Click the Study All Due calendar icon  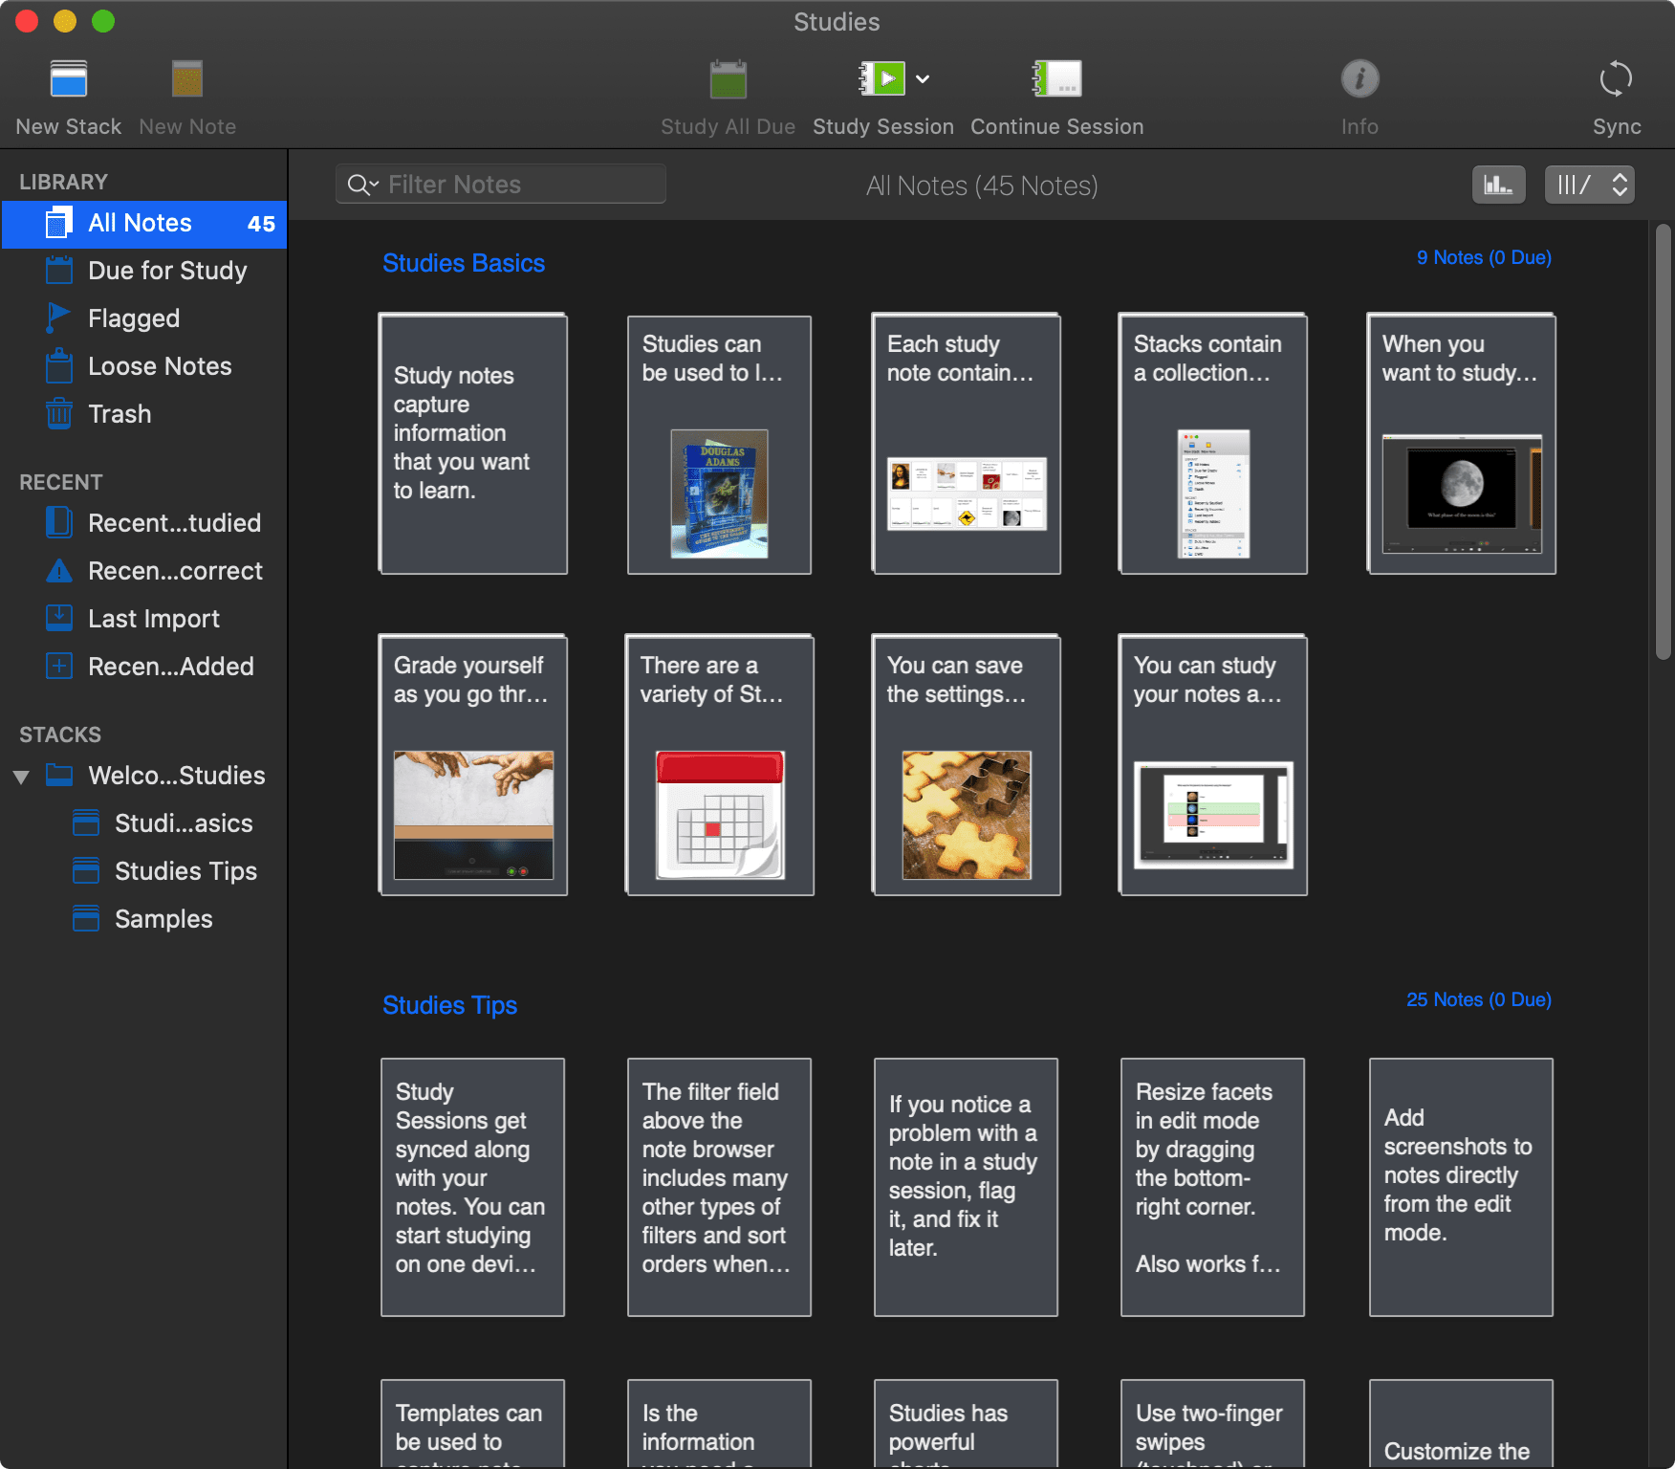click(x=729, y=79)
